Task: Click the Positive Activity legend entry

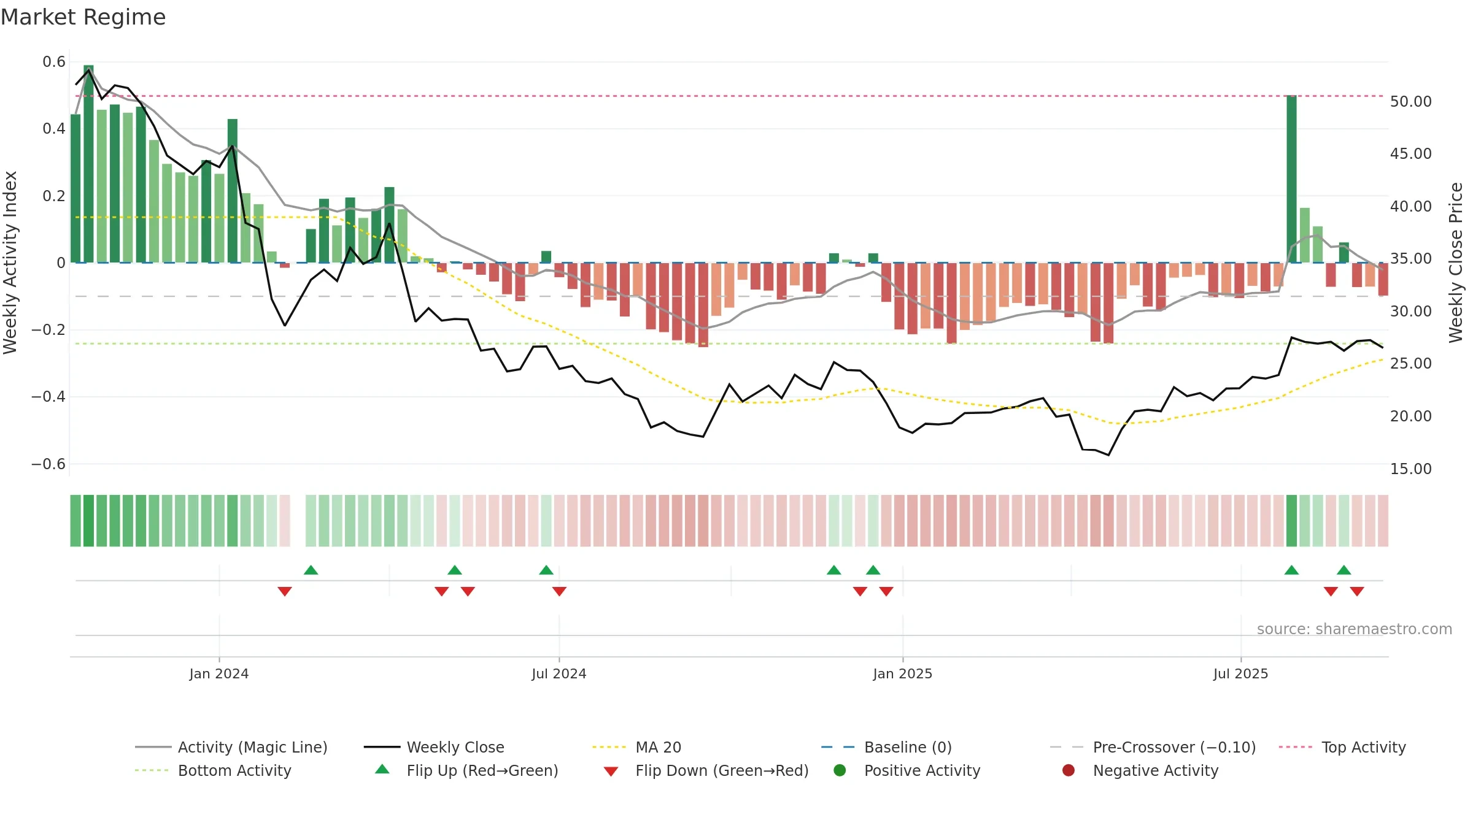Action: point(907,770)
